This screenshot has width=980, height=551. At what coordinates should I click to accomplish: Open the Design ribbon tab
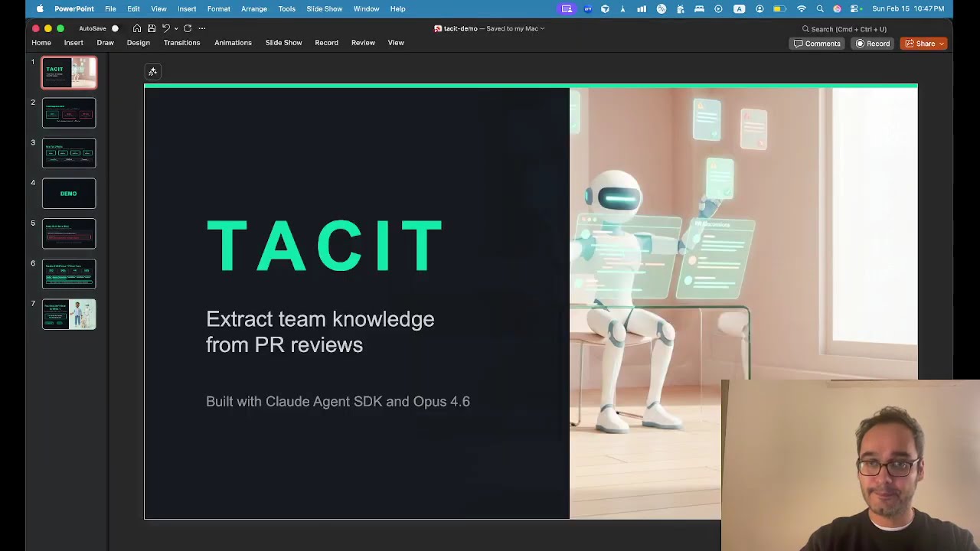click(x=139, y=43)
